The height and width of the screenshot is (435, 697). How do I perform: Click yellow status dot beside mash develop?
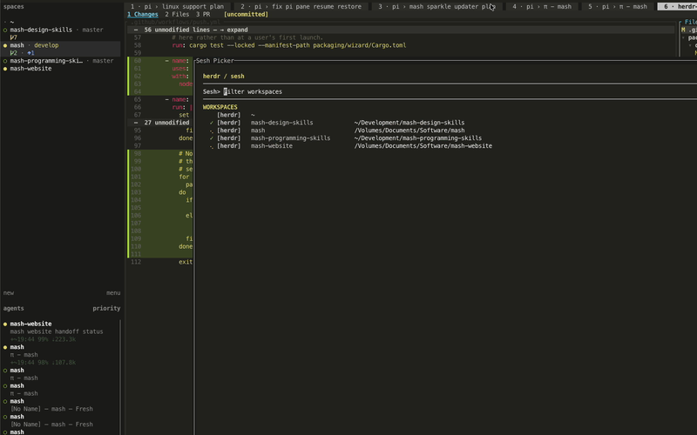pos(5,45)
